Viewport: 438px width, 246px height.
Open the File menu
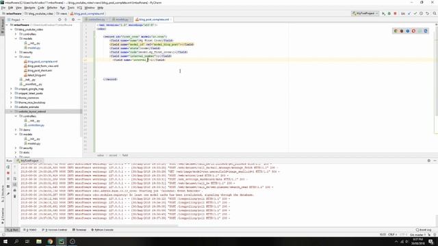3,8
